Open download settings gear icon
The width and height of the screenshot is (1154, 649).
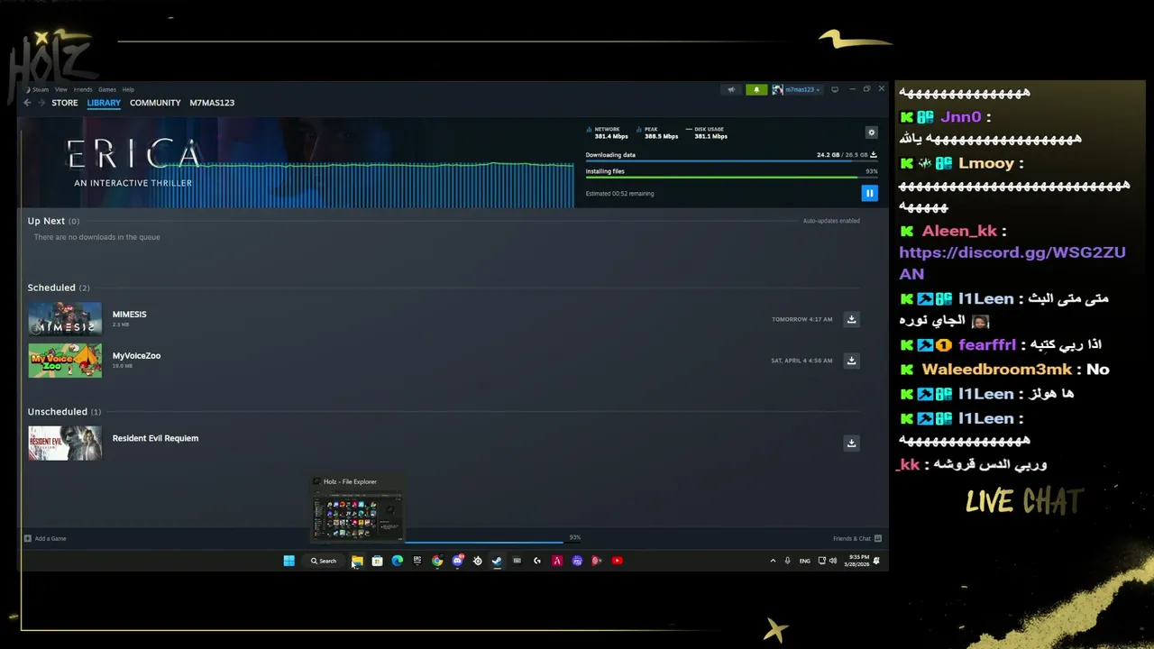click(871, 133)
